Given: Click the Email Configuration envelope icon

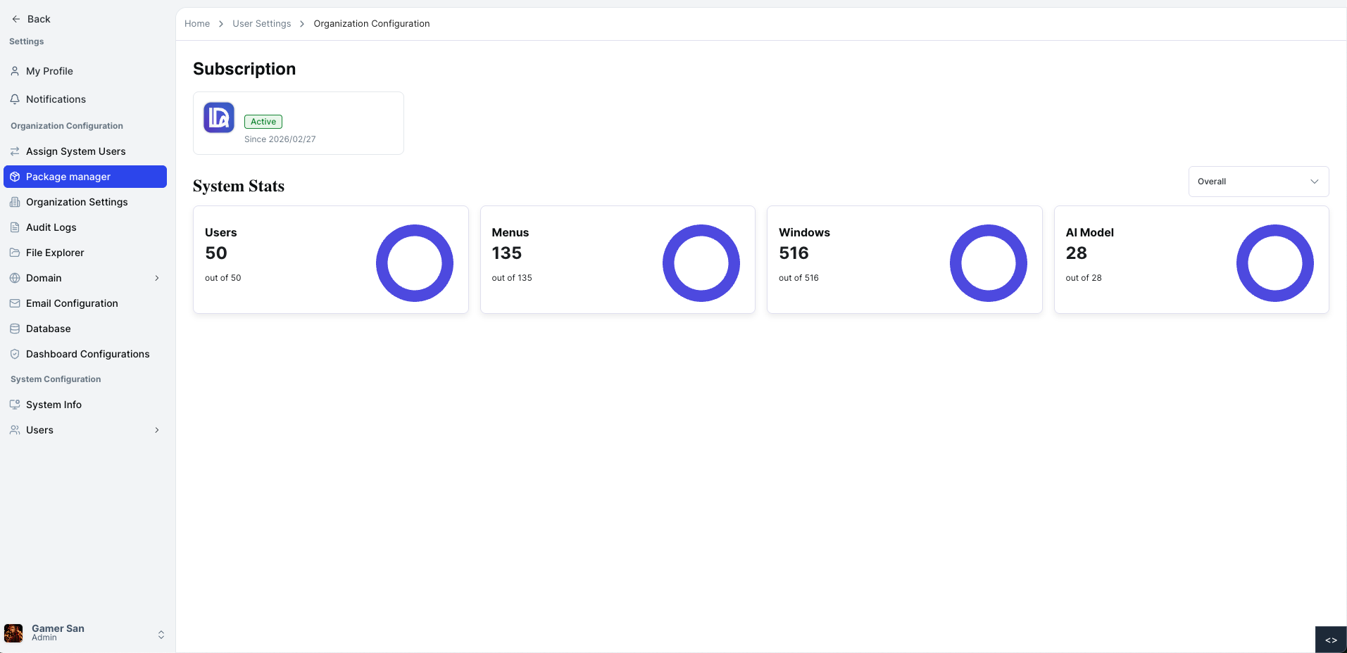Looking at the screenshot, I should [15, 303].
